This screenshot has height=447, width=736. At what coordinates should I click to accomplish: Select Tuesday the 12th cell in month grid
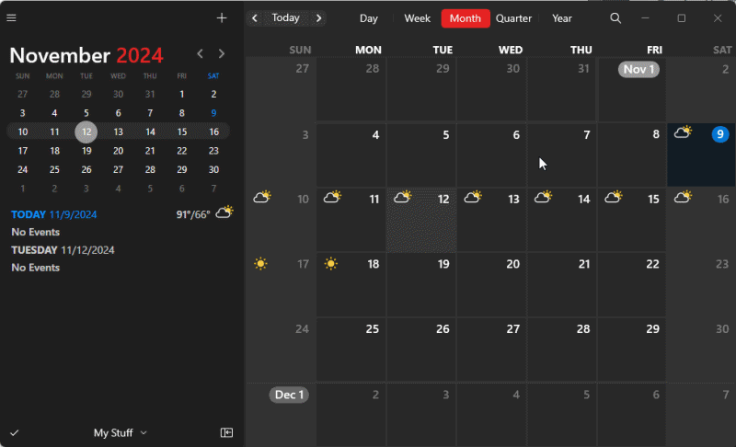[x=421, y=220]
